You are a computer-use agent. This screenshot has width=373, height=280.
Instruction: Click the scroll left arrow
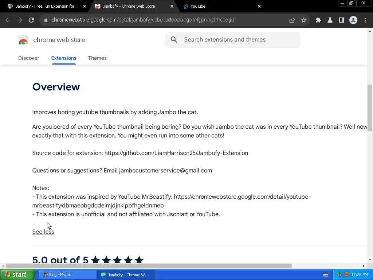(3, 266)
